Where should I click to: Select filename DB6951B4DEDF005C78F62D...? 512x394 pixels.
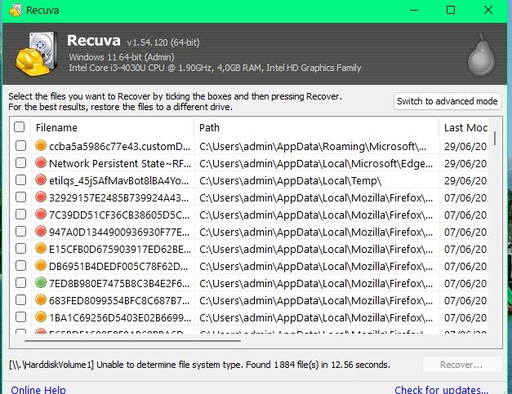[x=118, y=266]
